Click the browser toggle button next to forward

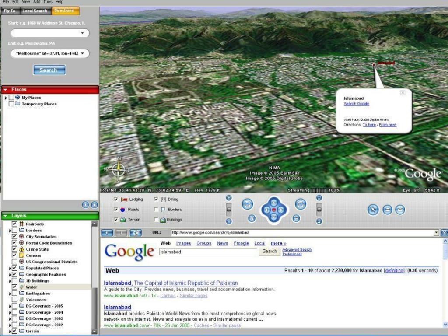pos(136,233)
